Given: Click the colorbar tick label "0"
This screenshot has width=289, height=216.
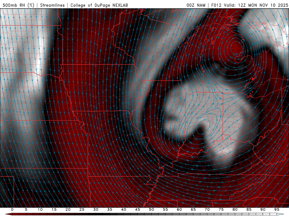Looking at the screenshot, I should [12, 210].
